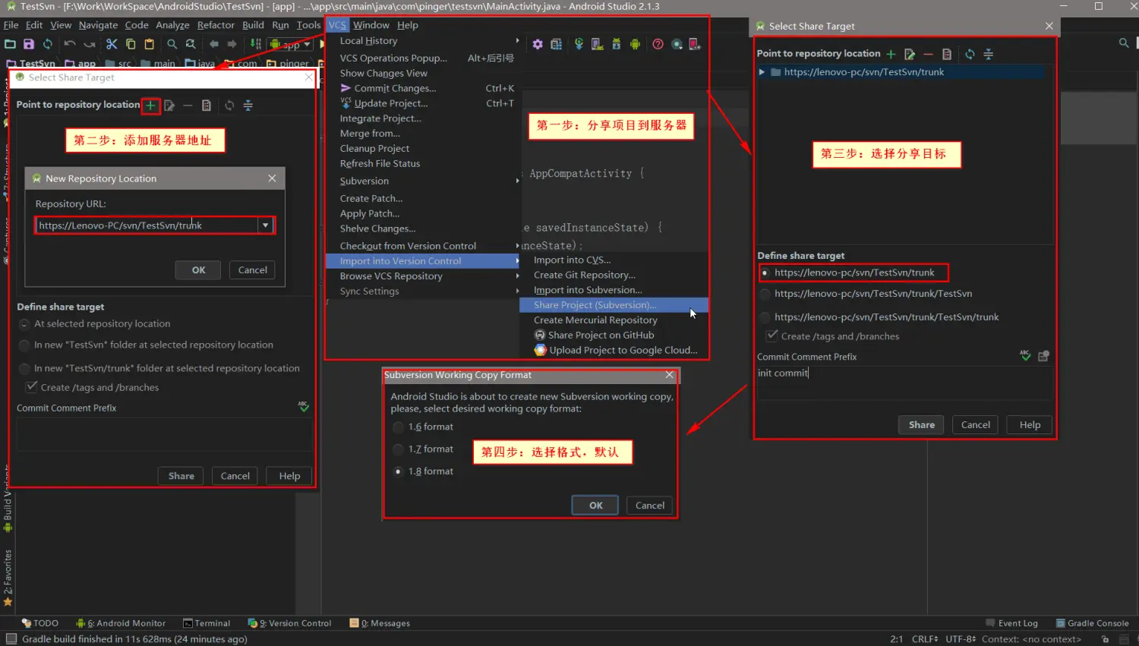Viewport: 1139px width, 646px height.
Task: Click green plus in right Select Share Target
Action: (891, 54)
